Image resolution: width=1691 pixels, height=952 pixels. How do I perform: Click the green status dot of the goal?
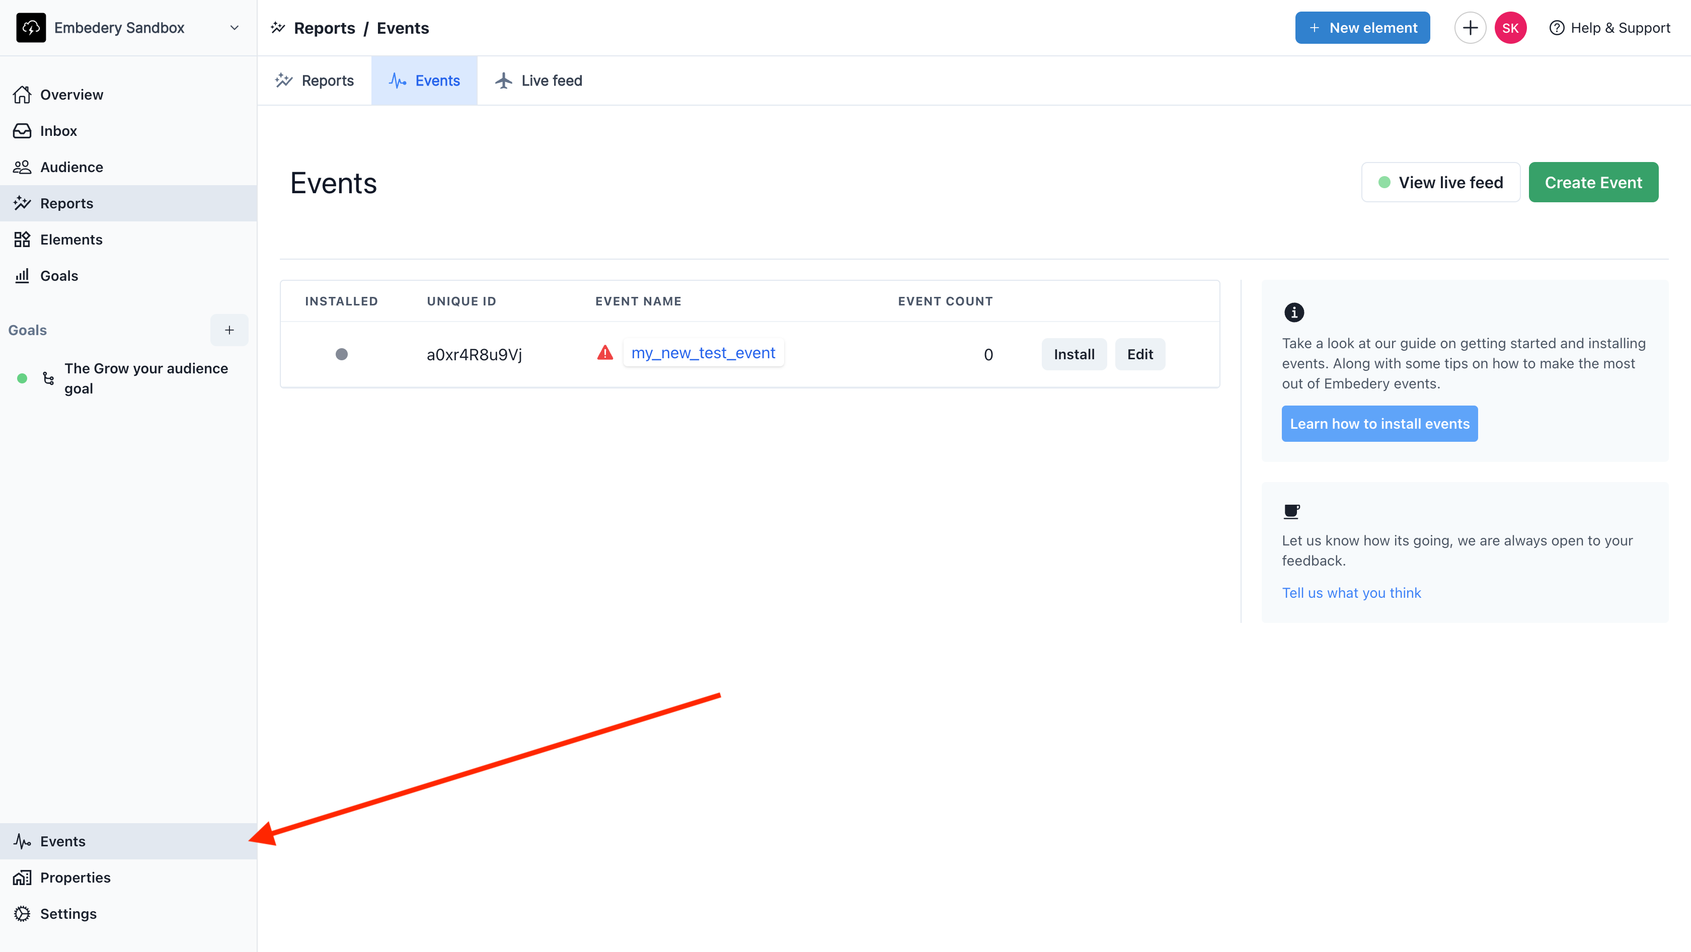click(22, 378)
